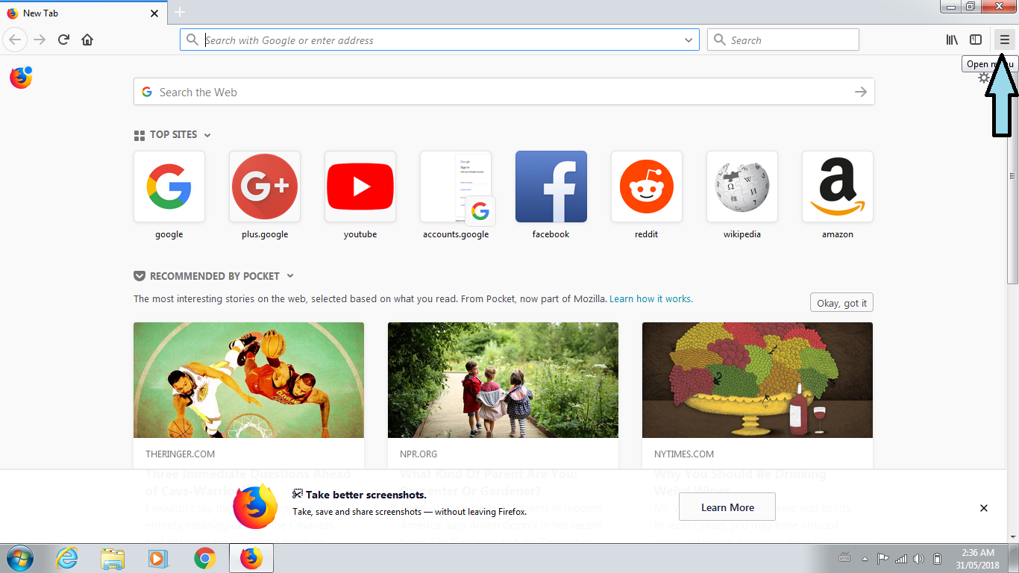Open the Library bookmarks icon
The height and width of the screenshot is (573, 1019).
pos(953,40)
